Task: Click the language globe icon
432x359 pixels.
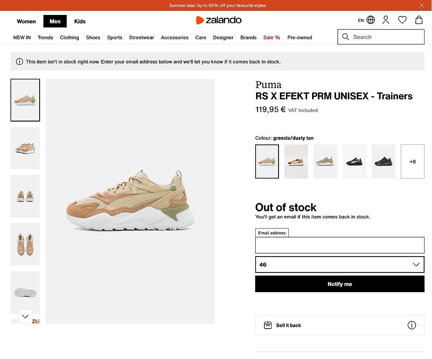Action: 370,20
